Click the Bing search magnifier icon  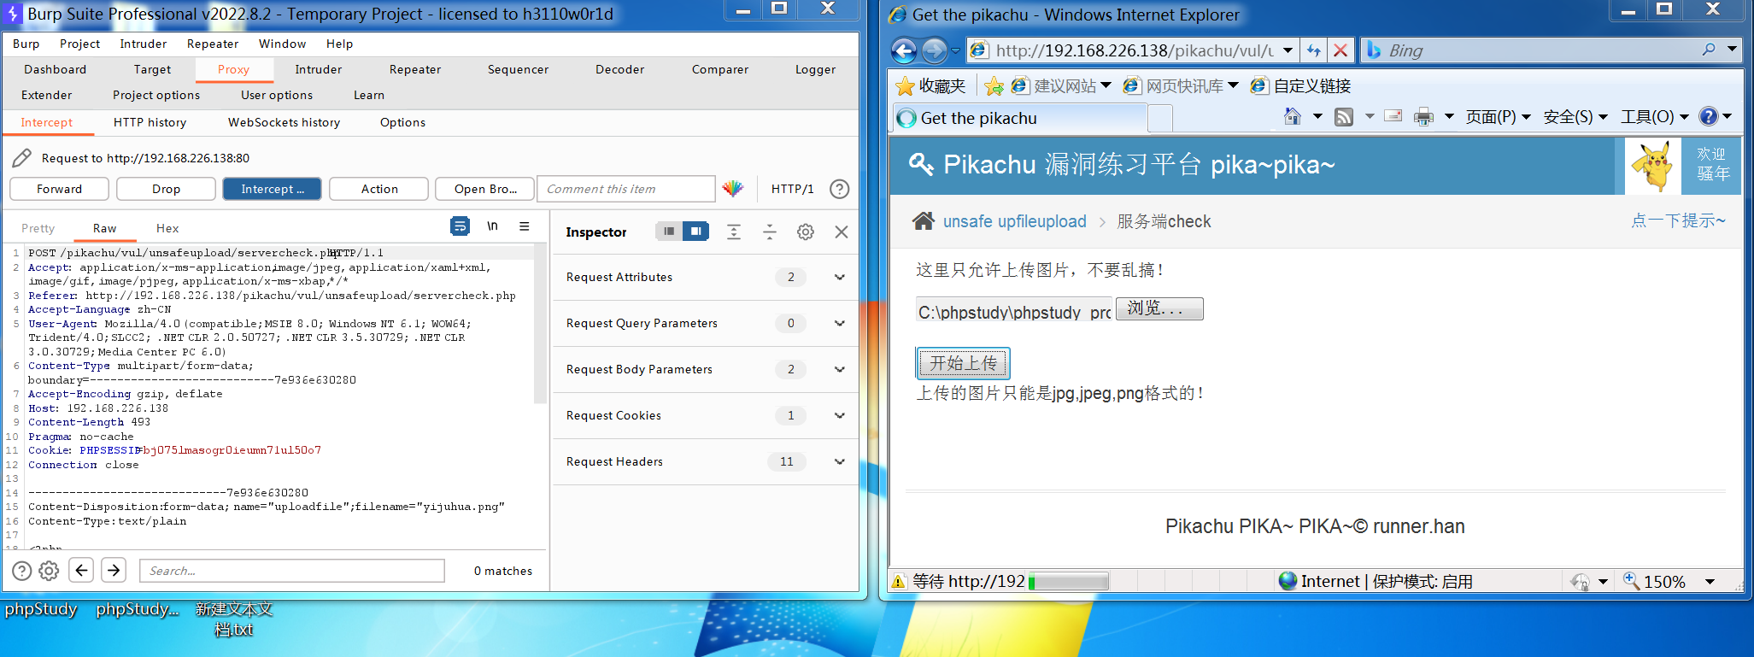[1709, 50]
